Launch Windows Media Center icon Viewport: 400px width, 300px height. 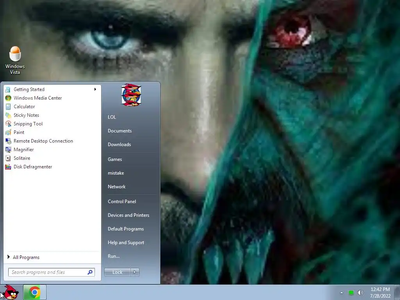[x=8, y=98]
